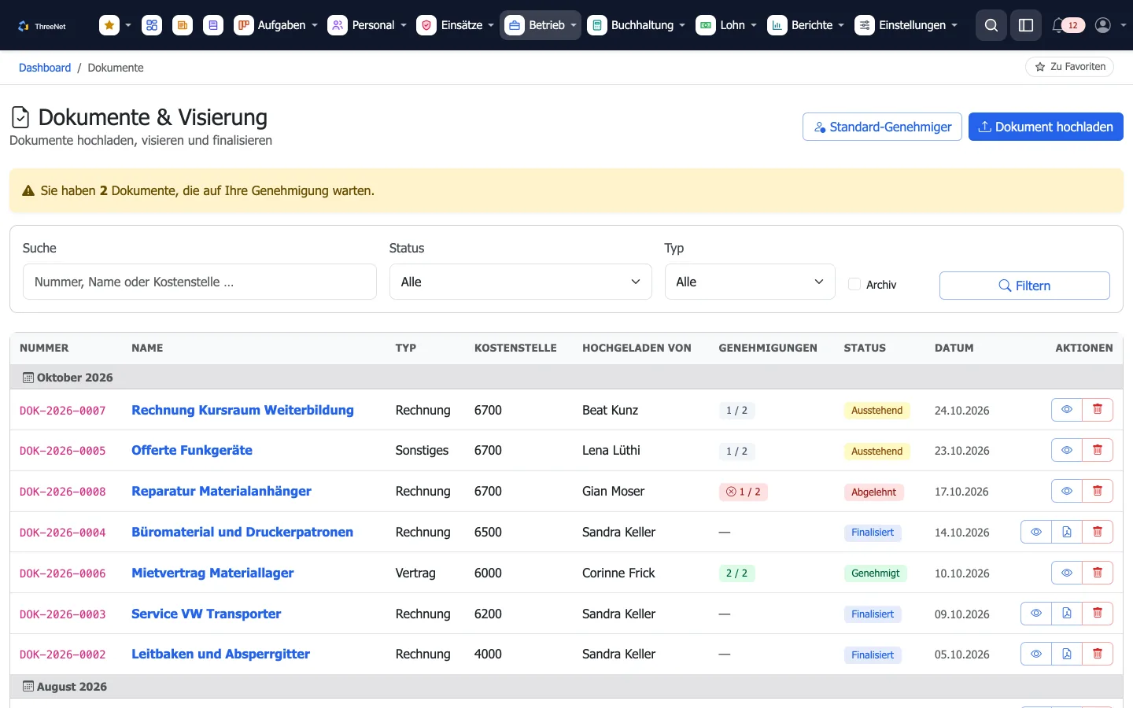Enable the Archiv checkbox
This screenshot has height=708, width=1133.
[x=854, y=284]
